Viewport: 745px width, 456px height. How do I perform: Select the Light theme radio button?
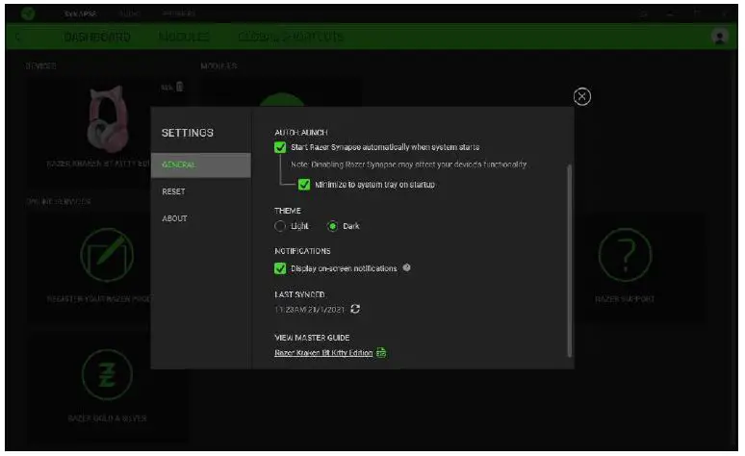coord(280,226)
